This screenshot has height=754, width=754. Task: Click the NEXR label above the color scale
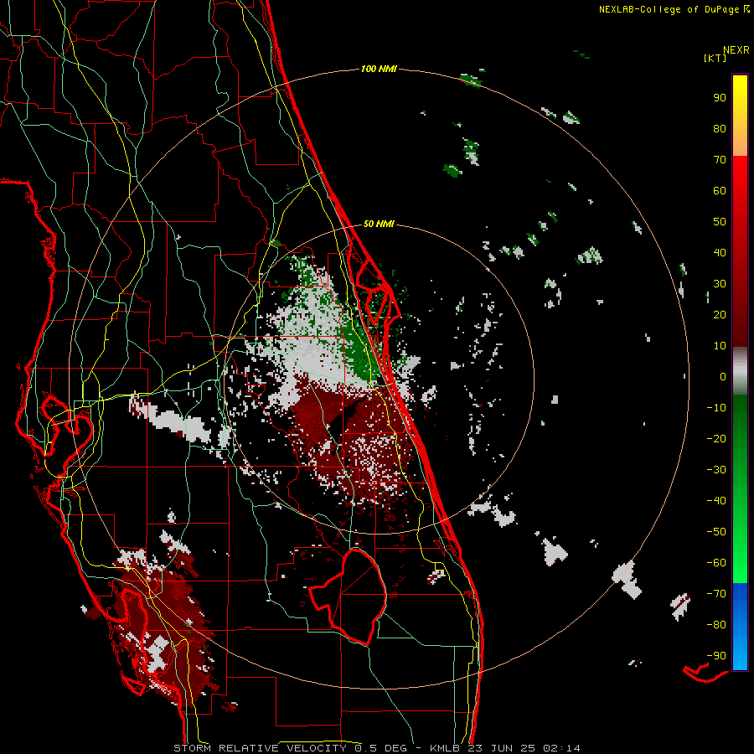[736, 50]
